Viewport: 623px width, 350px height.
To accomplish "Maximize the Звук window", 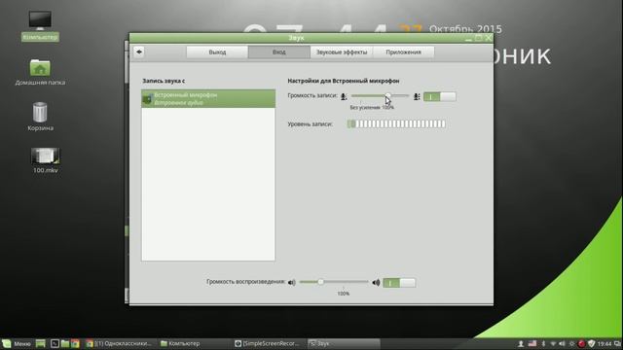I will [478, 38].
